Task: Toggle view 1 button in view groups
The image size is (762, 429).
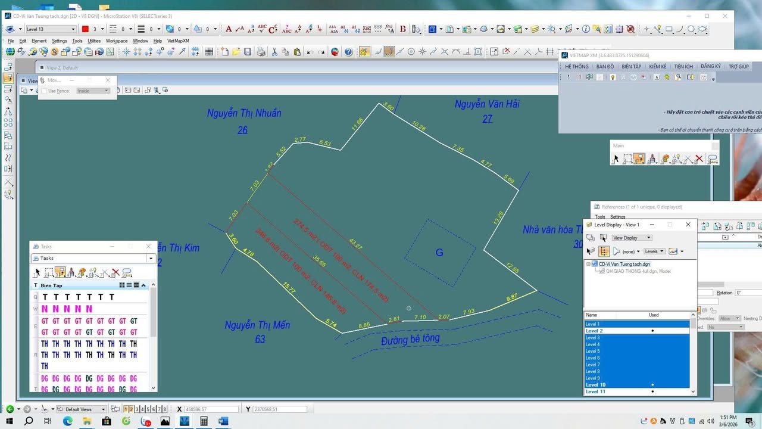Action: 126,409
